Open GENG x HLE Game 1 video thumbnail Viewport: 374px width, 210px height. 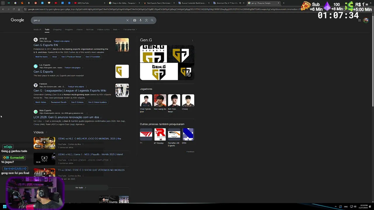pos(44,159)
